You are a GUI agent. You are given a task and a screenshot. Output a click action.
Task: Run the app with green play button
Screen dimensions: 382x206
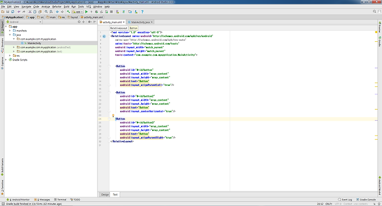86,12
